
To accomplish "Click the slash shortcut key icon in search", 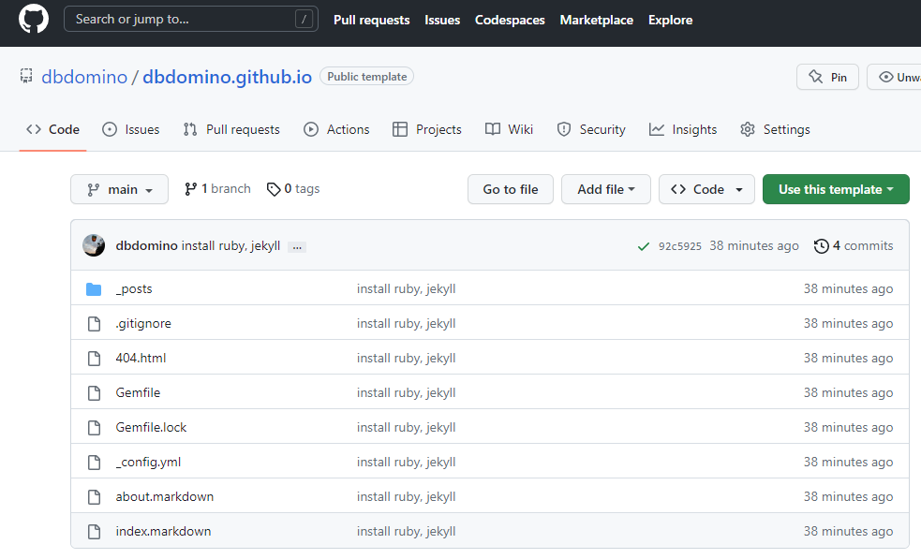I will pyautogui.click(x=304, y=20).
